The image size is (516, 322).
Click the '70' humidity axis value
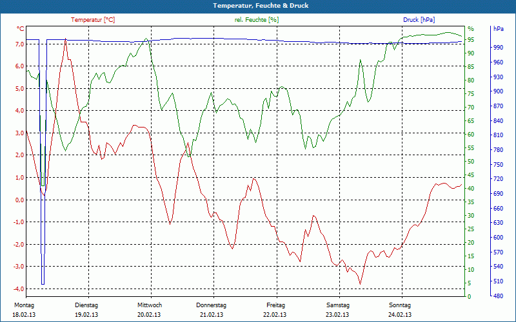[471, 107]
